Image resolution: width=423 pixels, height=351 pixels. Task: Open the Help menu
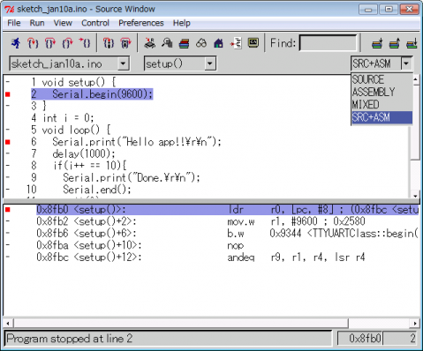pyautogui.click(x=181, y=23)
